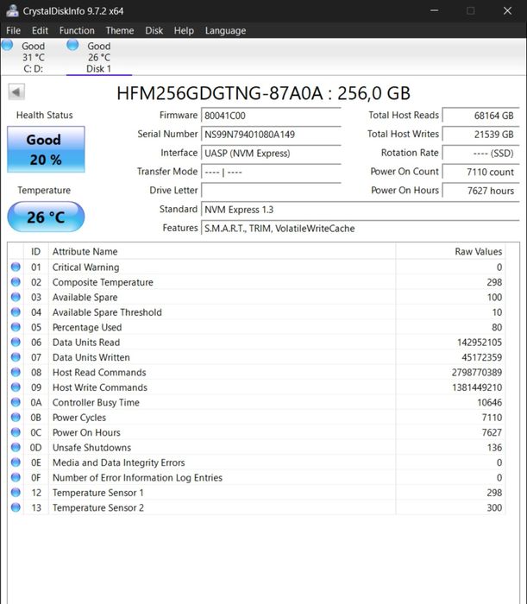Click status dot for Available Spare Threshold row
This screenshot has height=604, width=527.
click(16, 312)
